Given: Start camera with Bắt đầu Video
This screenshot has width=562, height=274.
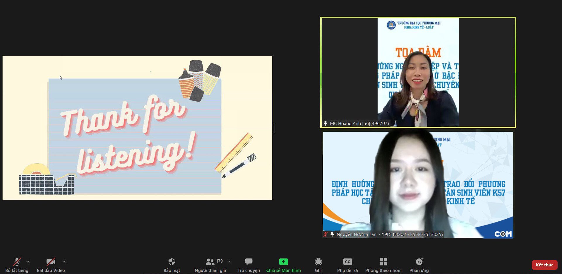Looking at the screenshot, I should click(x=51, y=264).
